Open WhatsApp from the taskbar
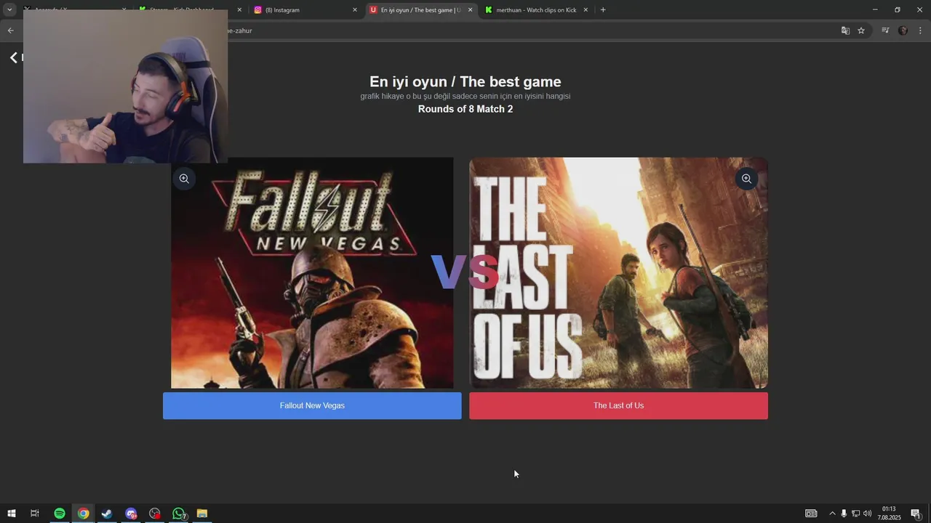The width and height of the screenshot is (931, 523). (x=179, y=514)
